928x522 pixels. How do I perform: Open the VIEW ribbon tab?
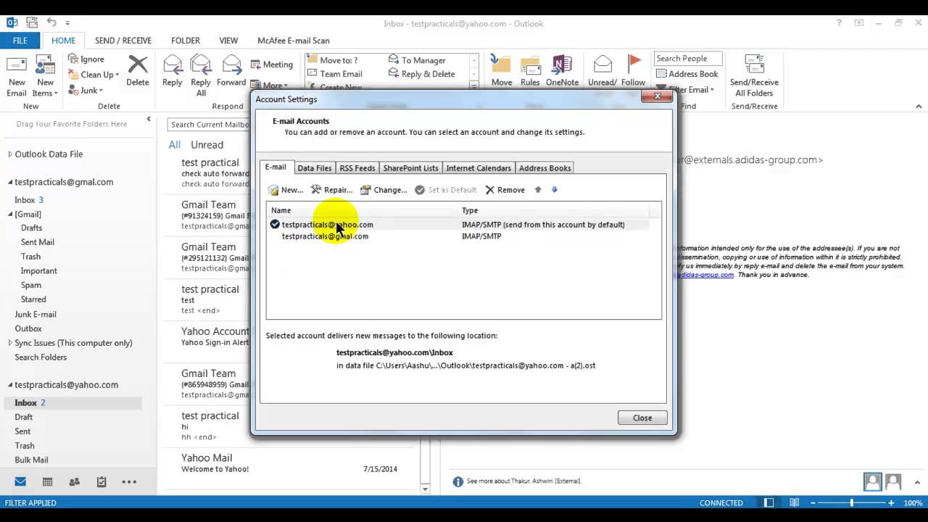(228, 41)
